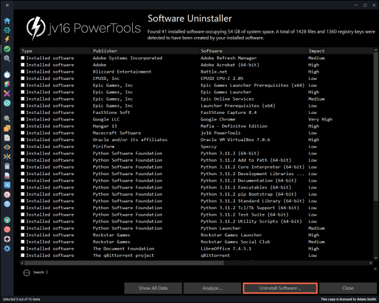
Task: Open the pink-blue X sidebar tool
Action: 7,93
